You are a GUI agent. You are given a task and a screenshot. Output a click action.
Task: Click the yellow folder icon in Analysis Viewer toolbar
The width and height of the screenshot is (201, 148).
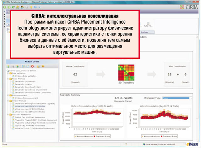pos(38,66)
